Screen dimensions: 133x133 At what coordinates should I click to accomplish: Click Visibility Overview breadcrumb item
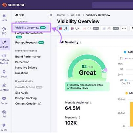pos(98,15)
